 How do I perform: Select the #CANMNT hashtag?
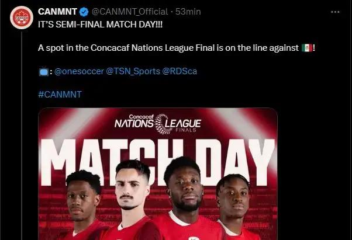(x=60, y=95)
